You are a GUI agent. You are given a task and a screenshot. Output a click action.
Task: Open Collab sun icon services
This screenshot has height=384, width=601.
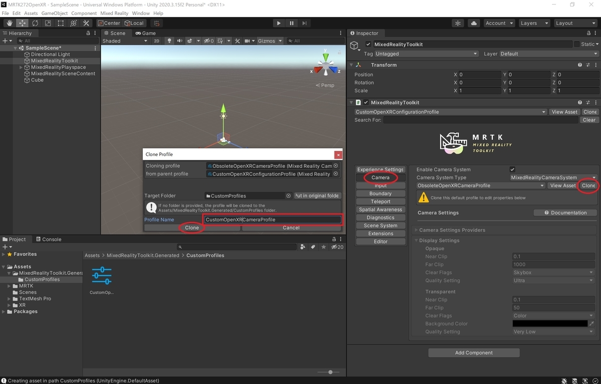click(458, 23)
